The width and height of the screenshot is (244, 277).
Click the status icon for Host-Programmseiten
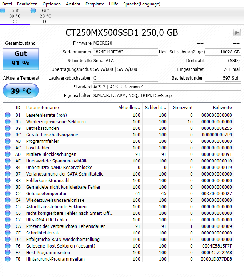pyautogui.click(x=8, y=252)
